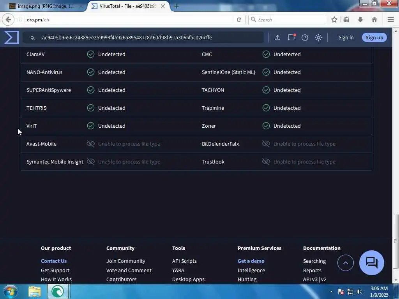Click the NANO-Antivirus engine name
This screenshot has width=399, height=299.
pos(44,72)
